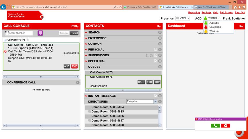Collapse Call Center 9476 (1) tree node
This screenshot has width=248, height=139.
pyautogui.click(x=5, y=40)
